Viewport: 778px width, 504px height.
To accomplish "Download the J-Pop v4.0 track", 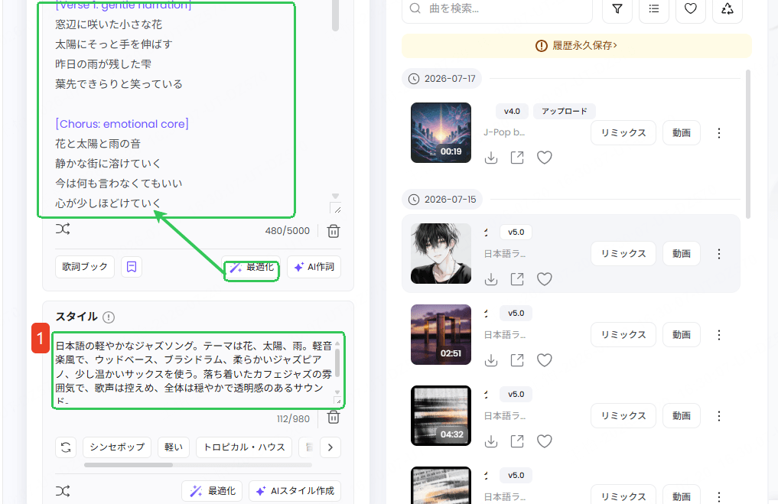I will click(x=491, y=158).
